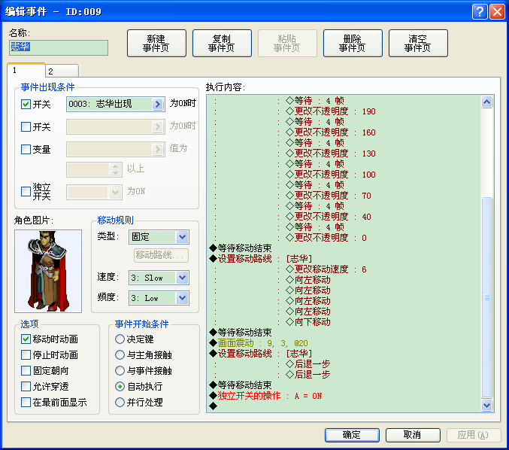Click the character graphic thumbnail
The height and width of the screenshot is (450, 509).
click(x=48, y=272)
